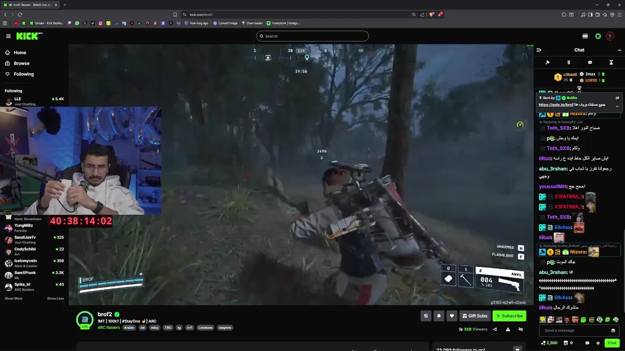Collapse the list with Show Less
Viewport: 625px width, 351px height.
coord(55,298)
